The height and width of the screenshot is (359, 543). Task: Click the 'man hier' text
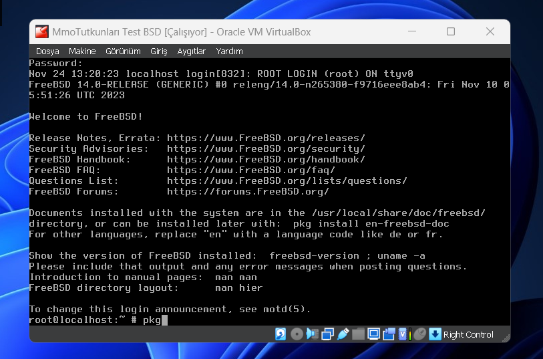(x=239, y=288)
